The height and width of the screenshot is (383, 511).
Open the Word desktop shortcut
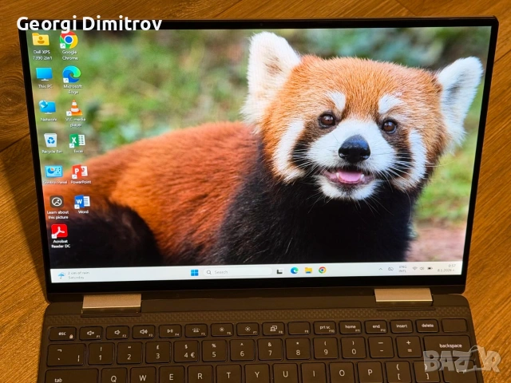click(x=82, y=204)
